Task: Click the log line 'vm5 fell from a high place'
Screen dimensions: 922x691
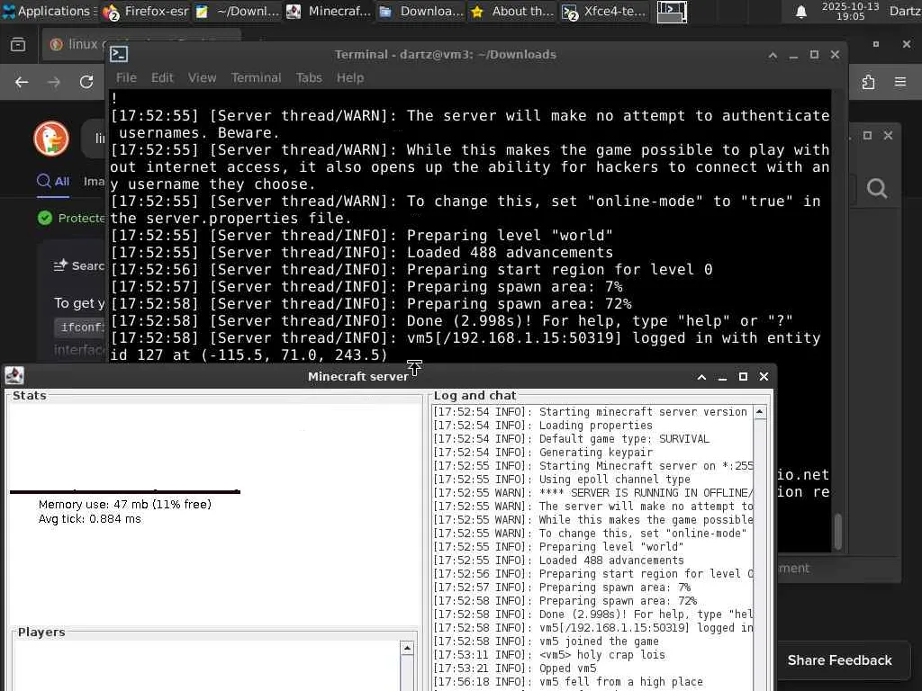Action: [x=621, y=682]
